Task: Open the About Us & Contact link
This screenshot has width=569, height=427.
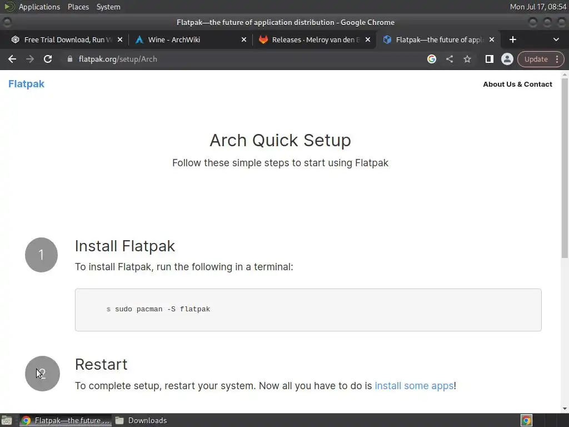Action: [x=517, y=85]
